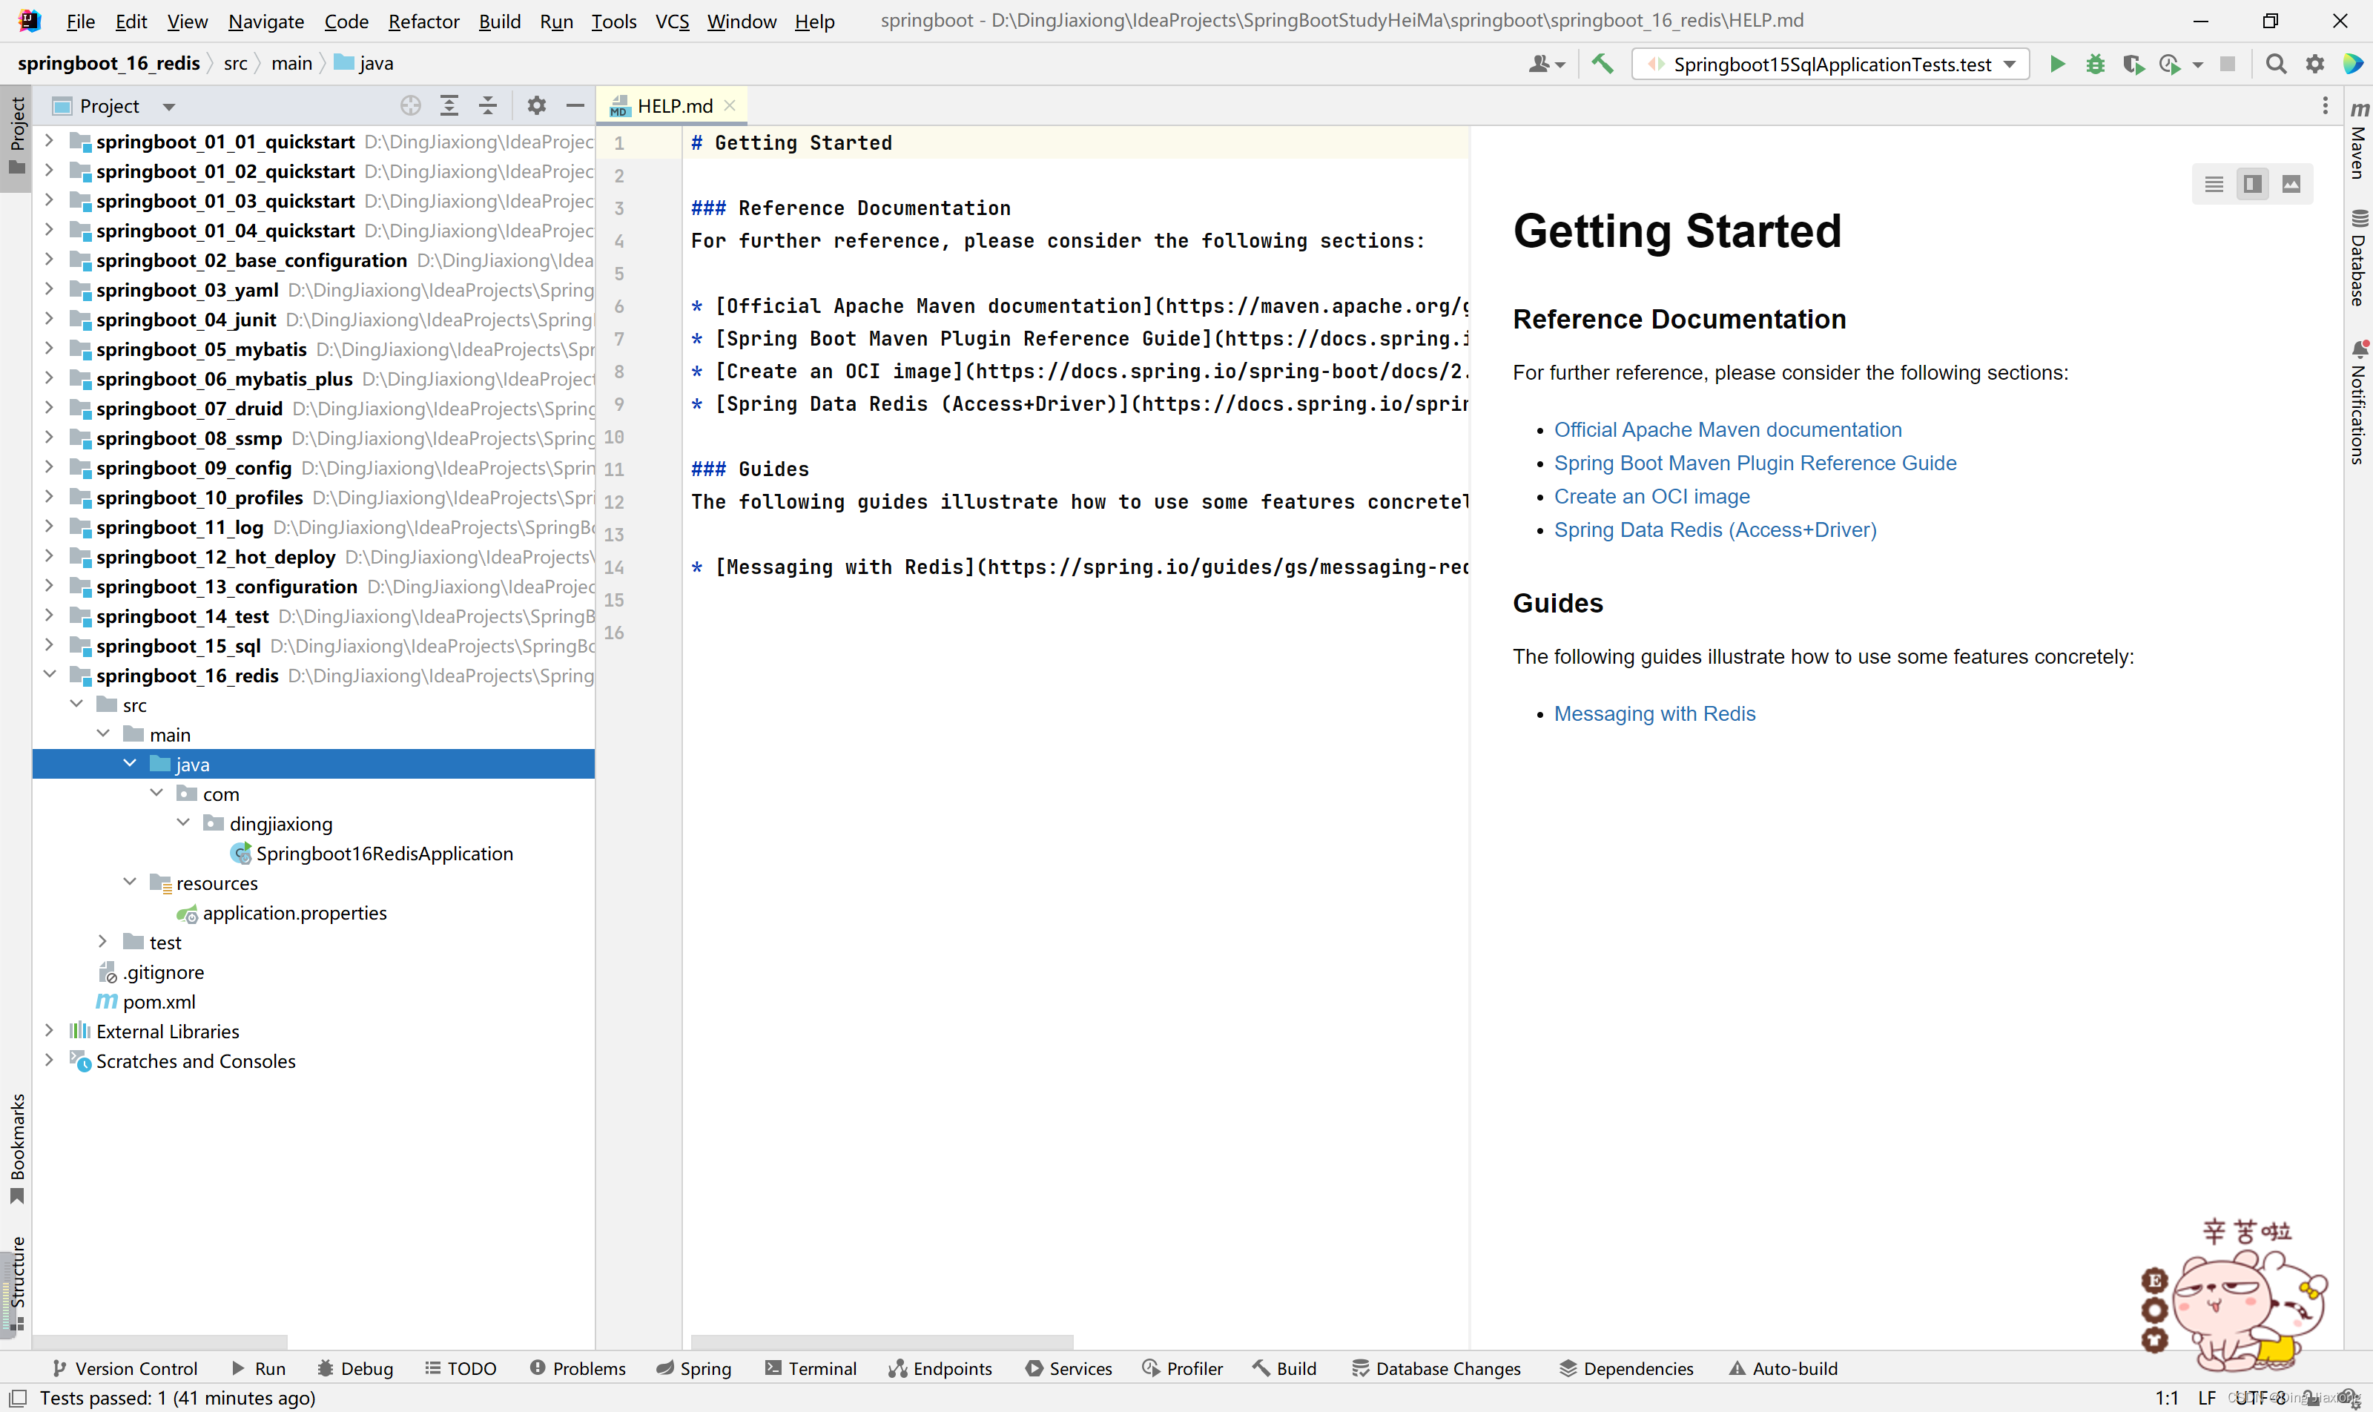Collapse the resources folder
Viewport: 2373px width, 1412px height.
point(129,882)
